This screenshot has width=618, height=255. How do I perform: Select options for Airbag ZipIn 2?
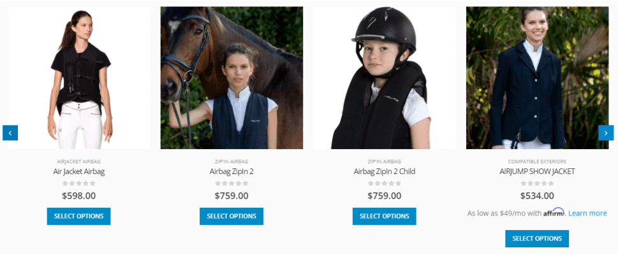(x=232, y=216)
